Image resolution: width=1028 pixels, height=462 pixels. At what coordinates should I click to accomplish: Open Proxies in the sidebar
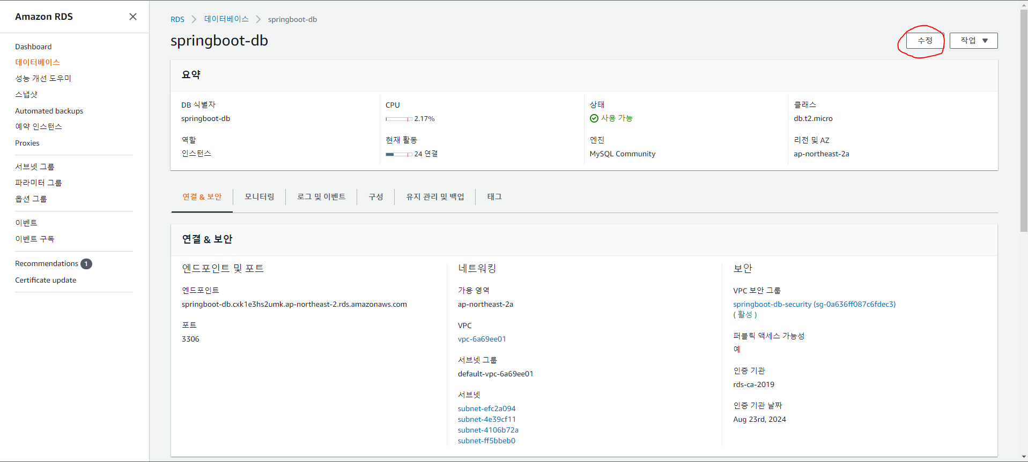[27, 143]
